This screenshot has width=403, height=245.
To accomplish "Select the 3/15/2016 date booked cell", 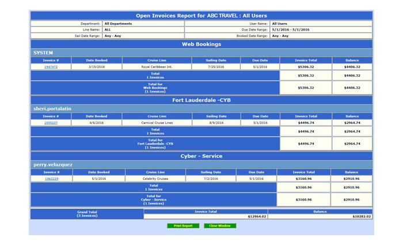I will (x=97, y=67).
